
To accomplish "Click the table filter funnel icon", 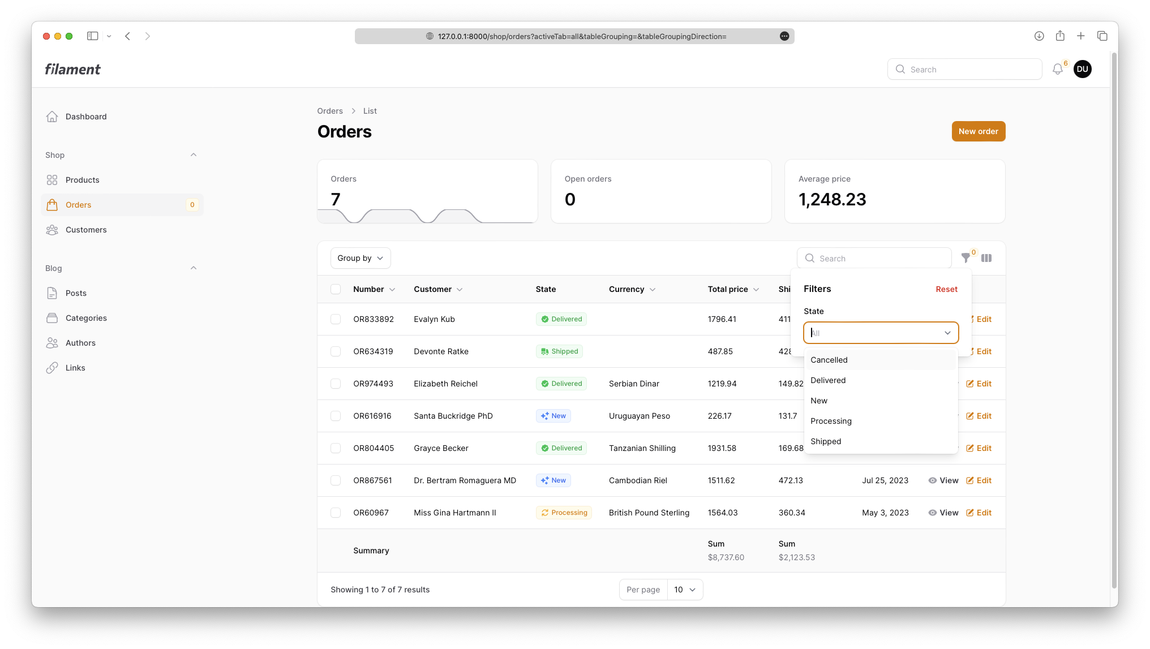I will tap(966, 258).
